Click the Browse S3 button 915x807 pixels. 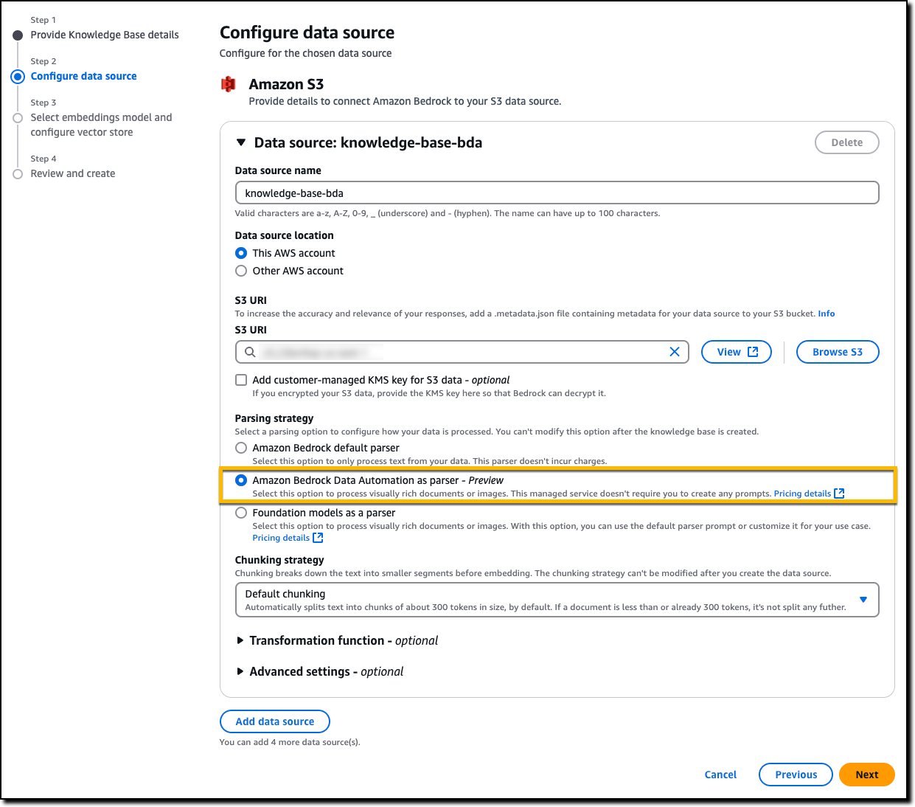coord(838,352)
